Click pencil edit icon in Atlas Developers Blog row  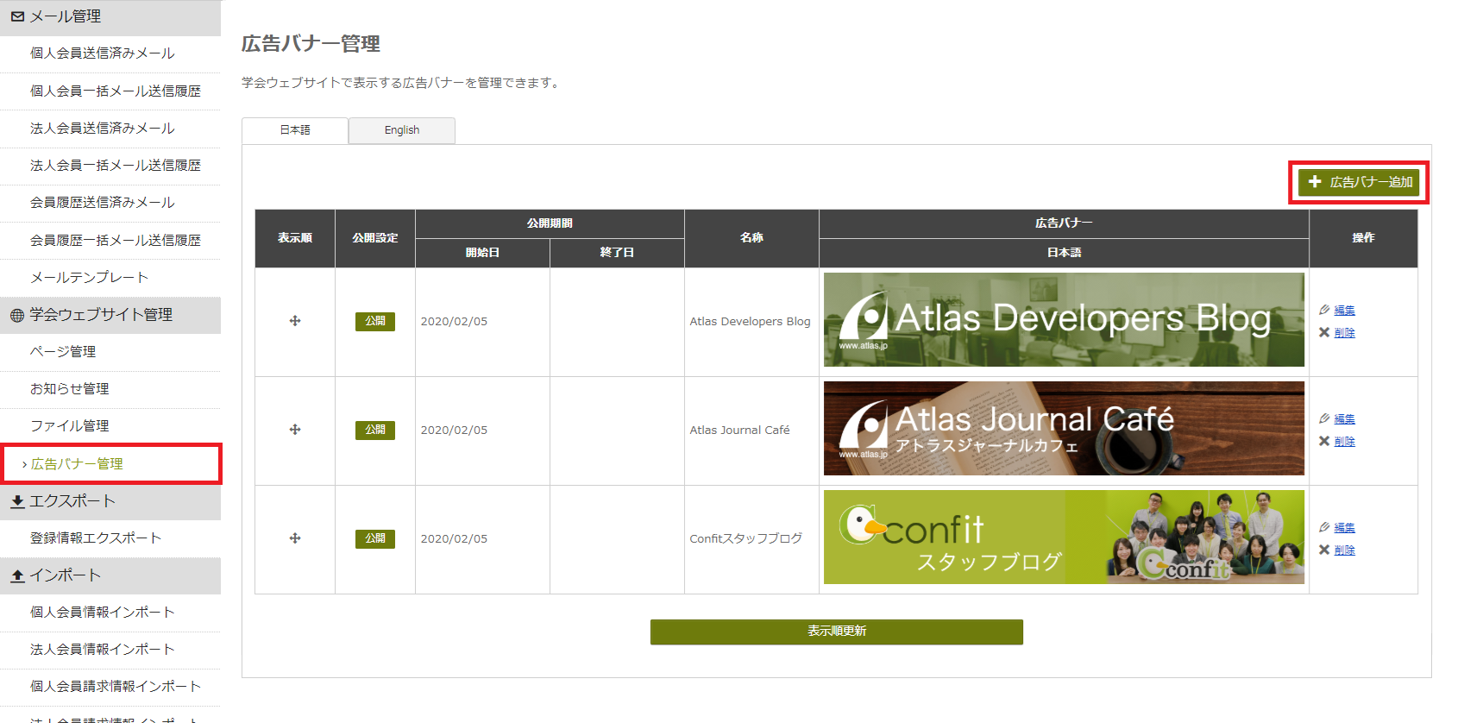pos(1324,310)
